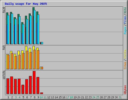Click the red KBytes bar for day 7
This screenshot has height=100, width=128.
30,85
